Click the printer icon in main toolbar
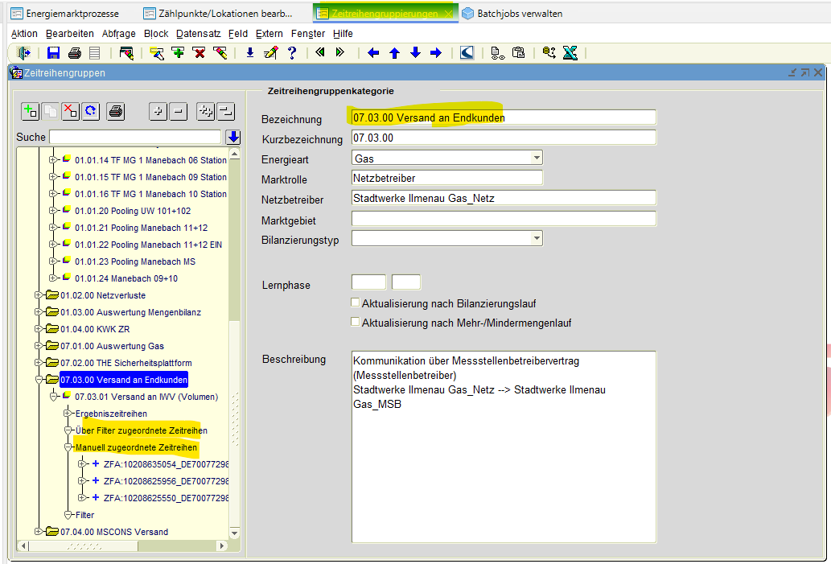The height and width of the screenshot is (564, 831). point(75,53)
